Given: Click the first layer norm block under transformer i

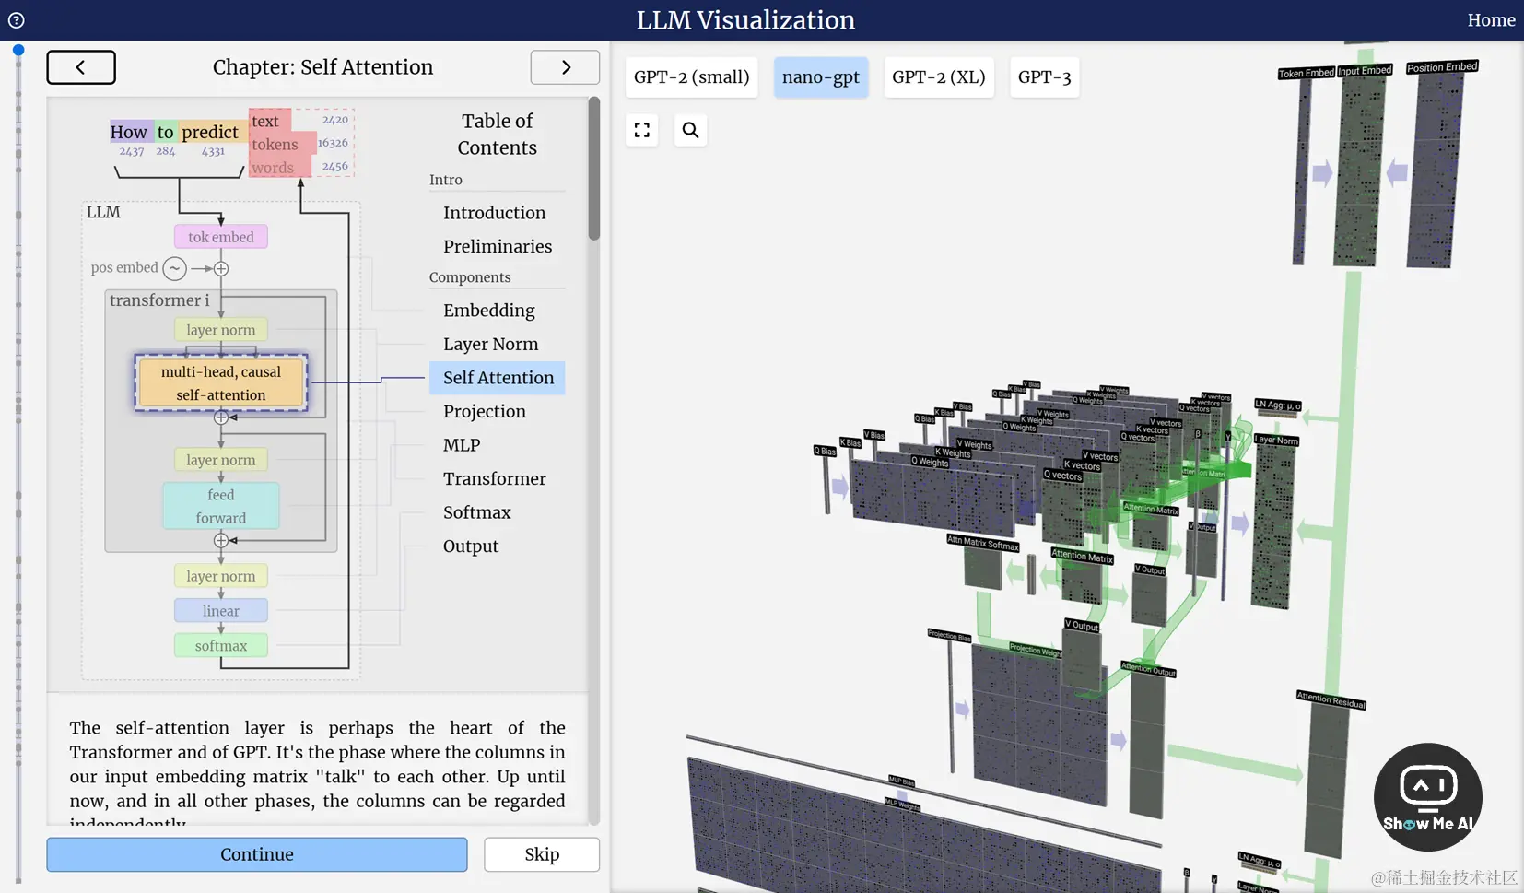Looking at the screenshot, I should 221,330.
